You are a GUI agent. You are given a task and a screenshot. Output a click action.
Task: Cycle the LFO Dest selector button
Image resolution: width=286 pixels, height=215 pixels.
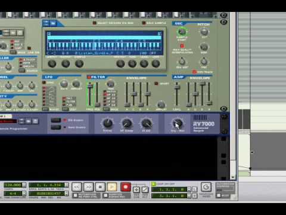tap(65, 109)
